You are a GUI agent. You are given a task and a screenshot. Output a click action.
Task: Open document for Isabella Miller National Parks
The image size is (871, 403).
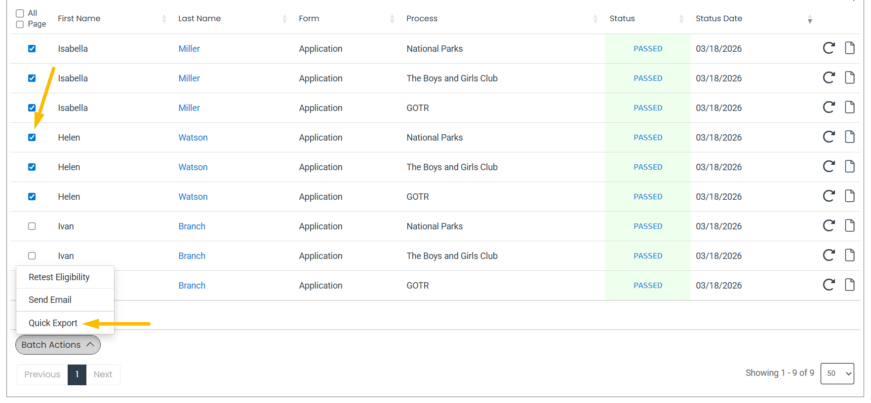click(x=849, y=48)
